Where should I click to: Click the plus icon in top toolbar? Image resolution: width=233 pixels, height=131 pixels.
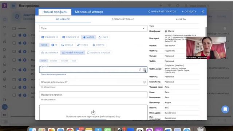coord(161,6)
